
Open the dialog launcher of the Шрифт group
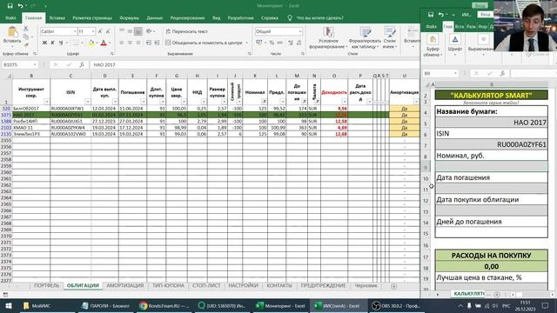pos(112,54)
